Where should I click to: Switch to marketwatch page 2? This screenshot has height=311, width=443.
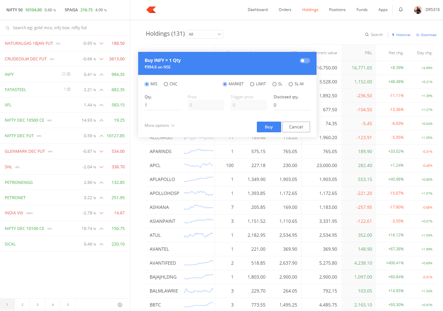(x=22, y=305)
